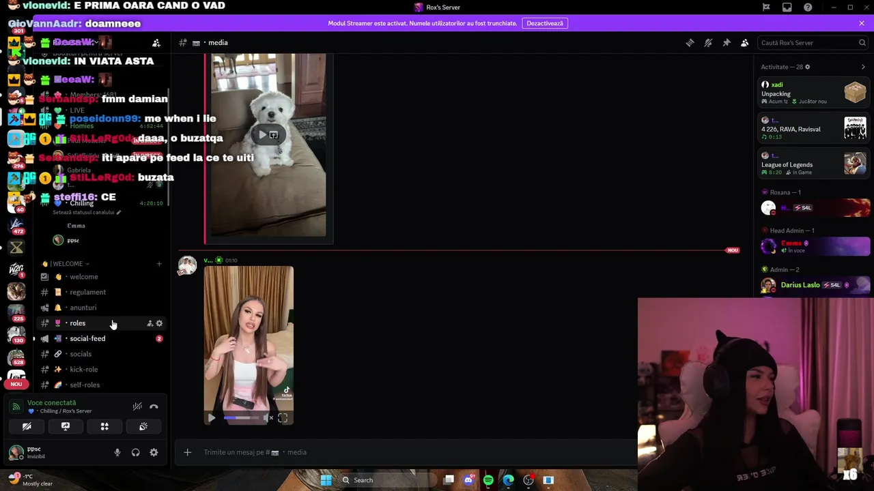This screenshot has height=491, width=874.
Task: Open the server with badge 528
Action: [x=16, y=357]
